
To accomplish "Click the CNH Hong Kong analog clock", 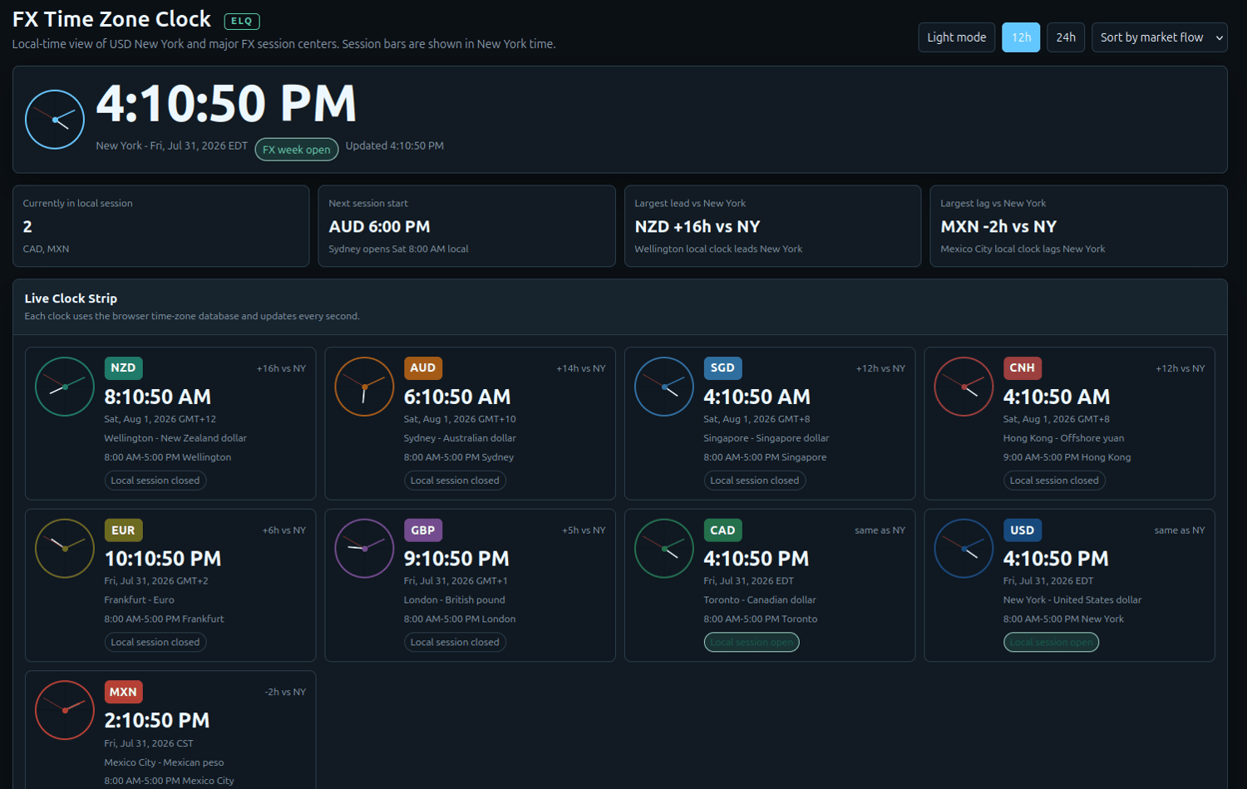I will click(964, 387).
